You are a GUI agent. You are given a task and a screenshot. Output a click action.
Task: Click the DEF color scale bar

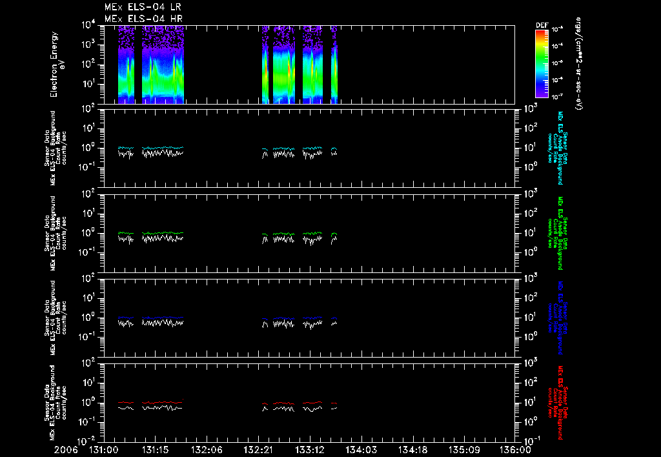tap(542, 64)
